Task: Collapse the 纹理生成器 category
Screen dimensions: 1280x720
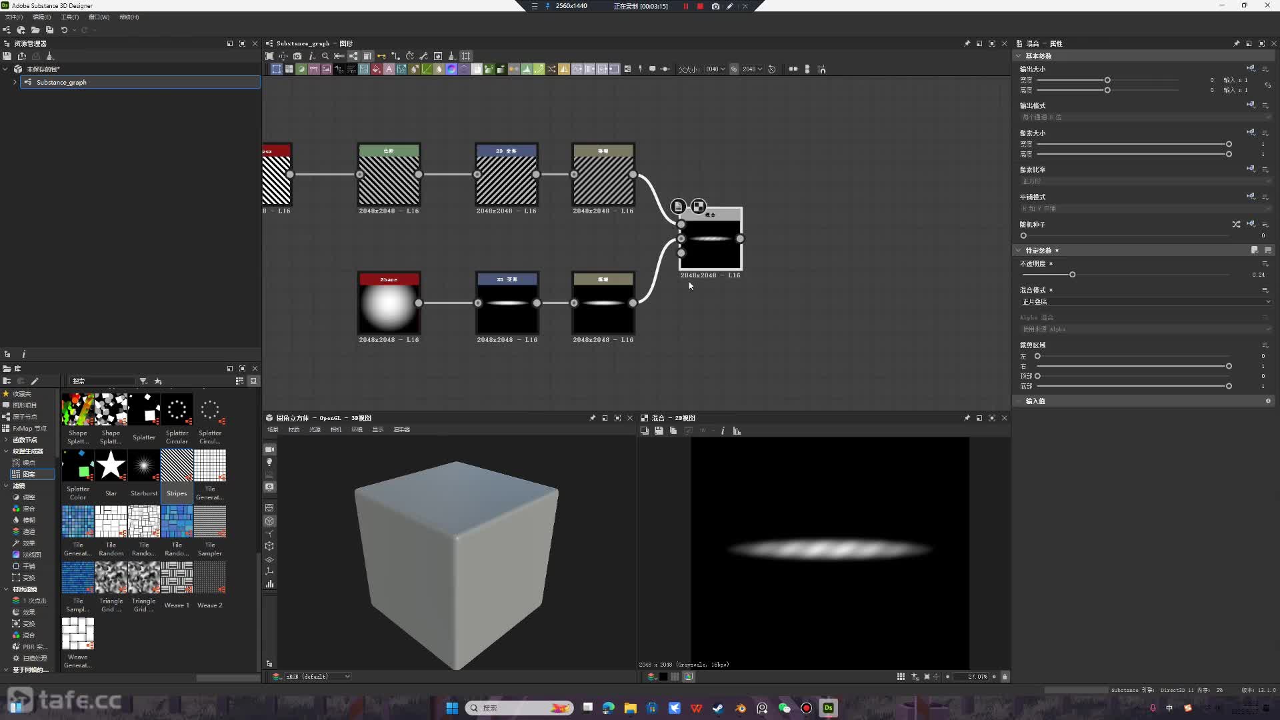Action: [6, 451]
